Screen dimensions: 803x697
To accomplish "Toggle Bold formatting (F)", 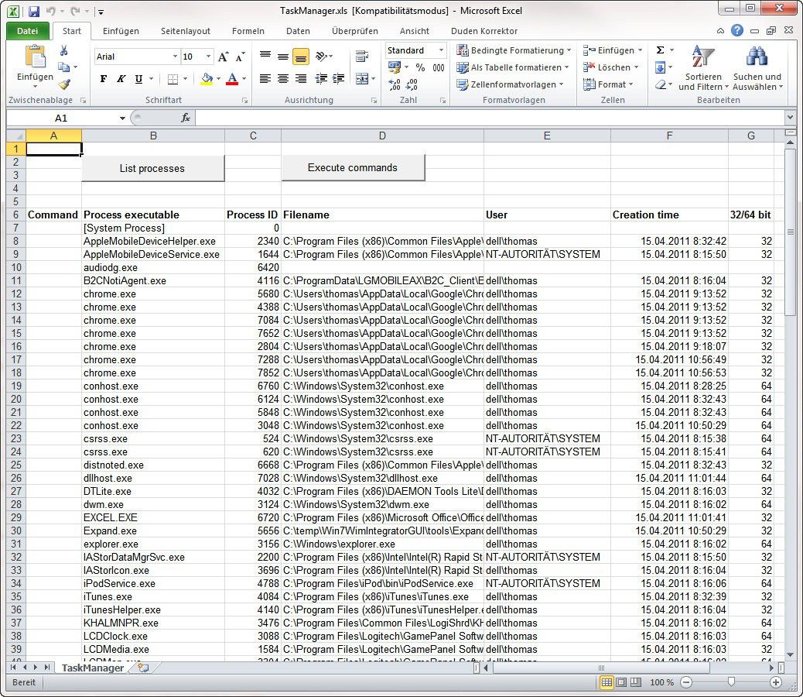I will click(x=104, y=78).
